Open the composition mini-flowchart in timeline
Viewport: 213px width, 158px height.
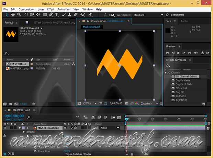pyautogui.click(x=78, y=117)
